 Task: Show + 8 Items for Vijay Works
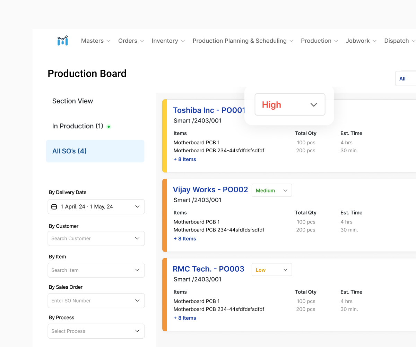point(185,239)
